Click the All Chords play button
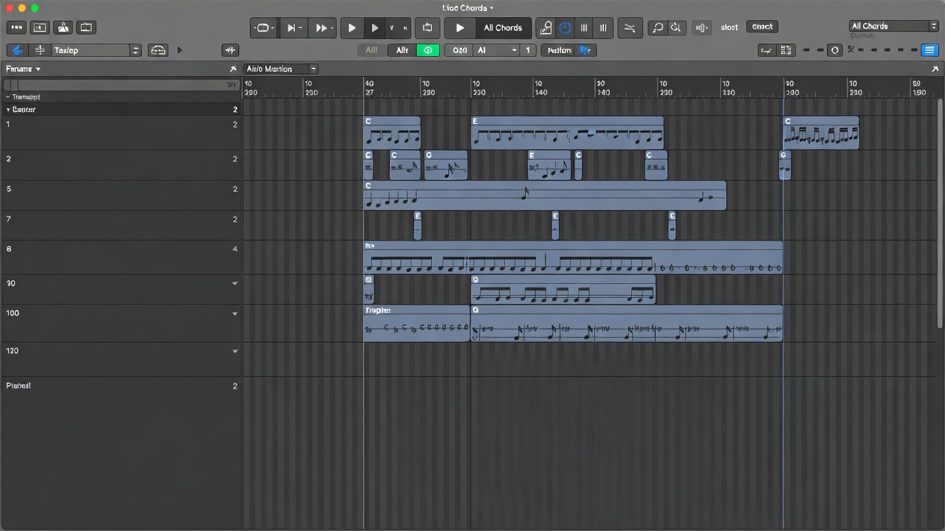 [460, 28]
